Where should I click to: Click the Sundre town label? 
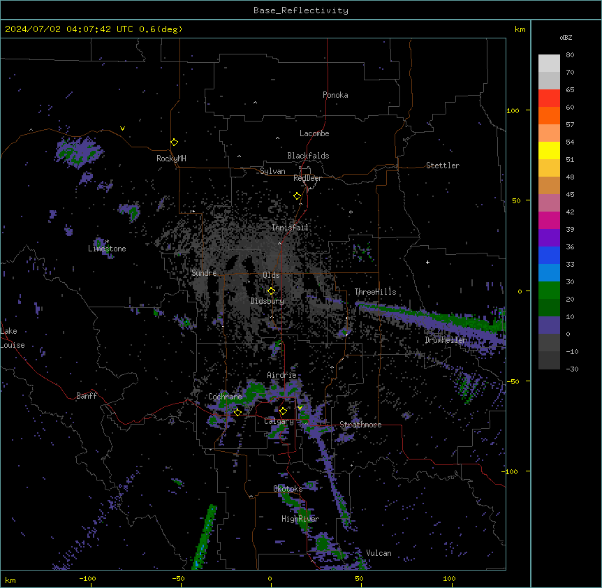coord(204,273)
